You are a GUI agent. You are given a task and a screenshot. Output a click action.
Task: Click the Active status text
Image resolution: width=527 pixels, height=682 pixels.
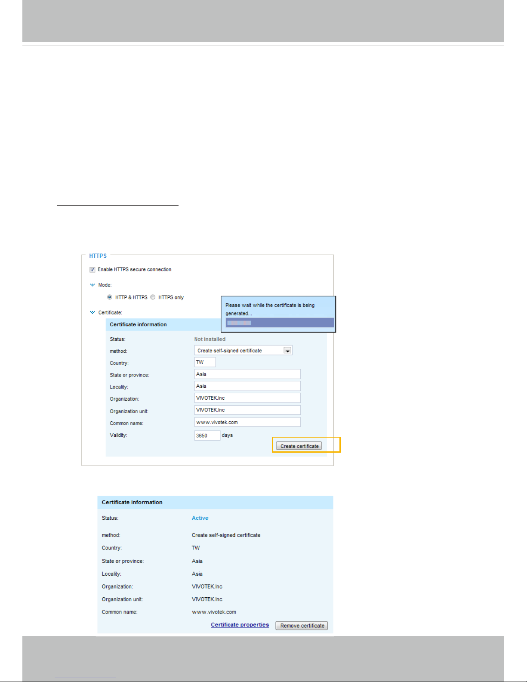[200, 518]
